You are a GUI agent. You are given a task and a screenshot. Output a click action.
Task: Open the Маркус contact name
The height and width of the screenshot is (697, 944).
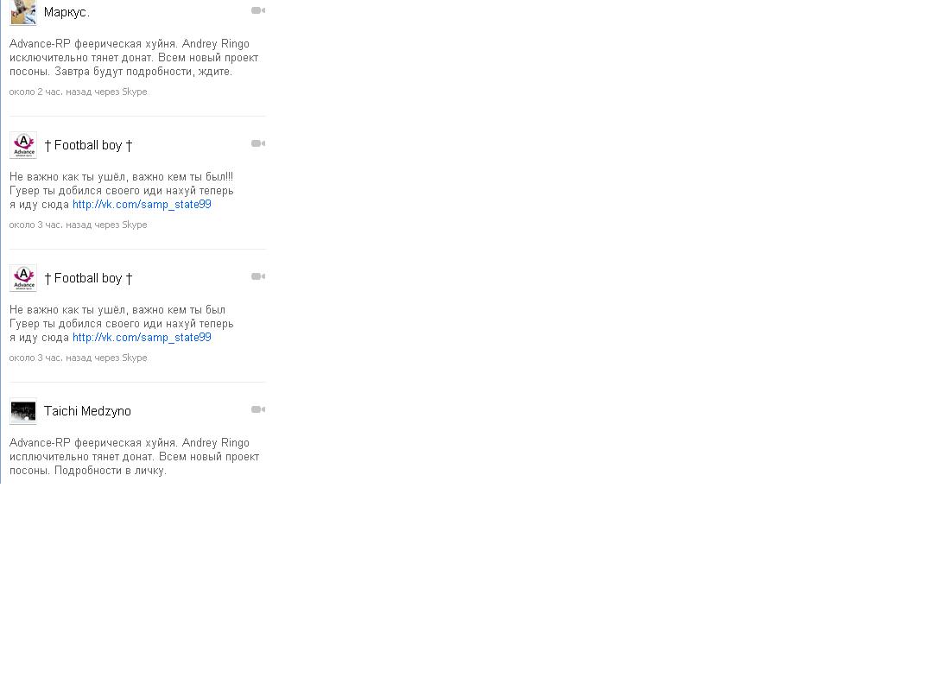click(x=67, y=12)
